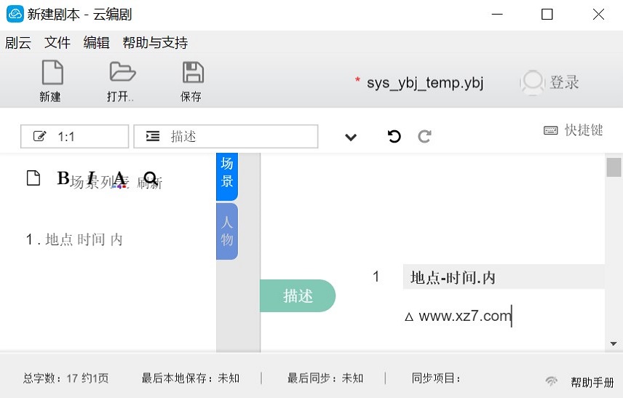The height and width of the screenshot is (398, 623).
Task: Toggle bold B formatting
Action: (x=63, y=178)
